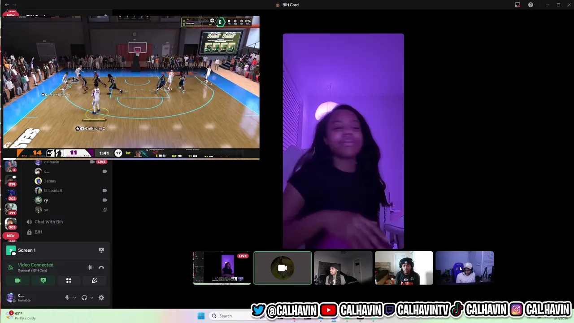Toggle headphones deafen
Viewport: 574px width, 323px height.
point(84,297)
